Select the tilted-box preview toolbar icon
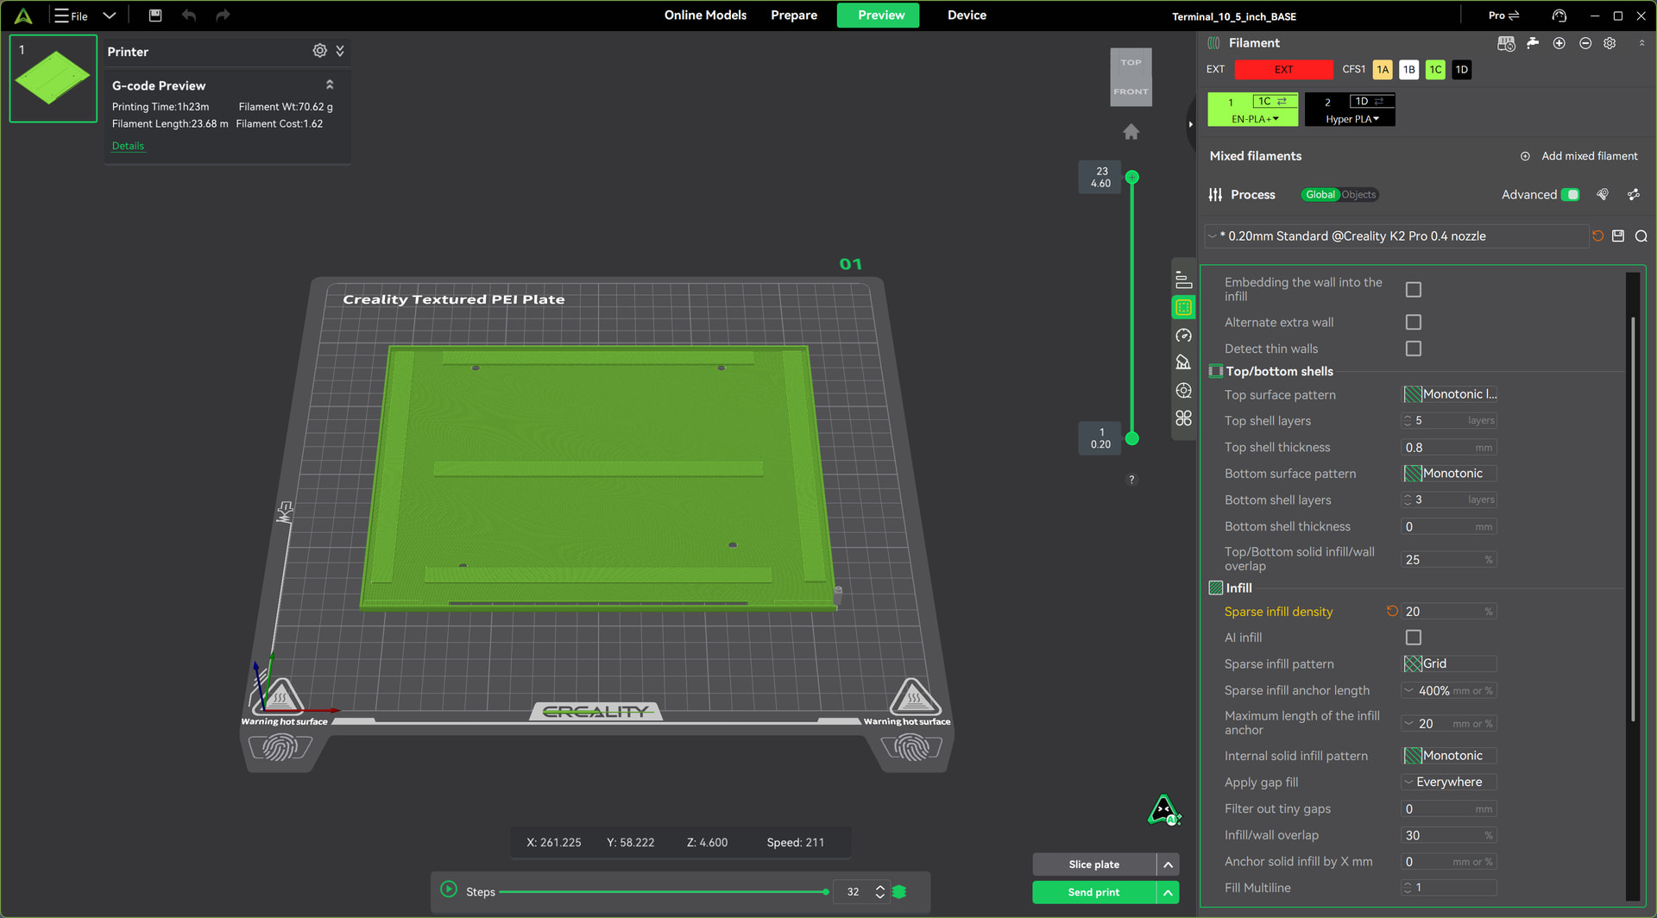 [x=1183, y=362]
